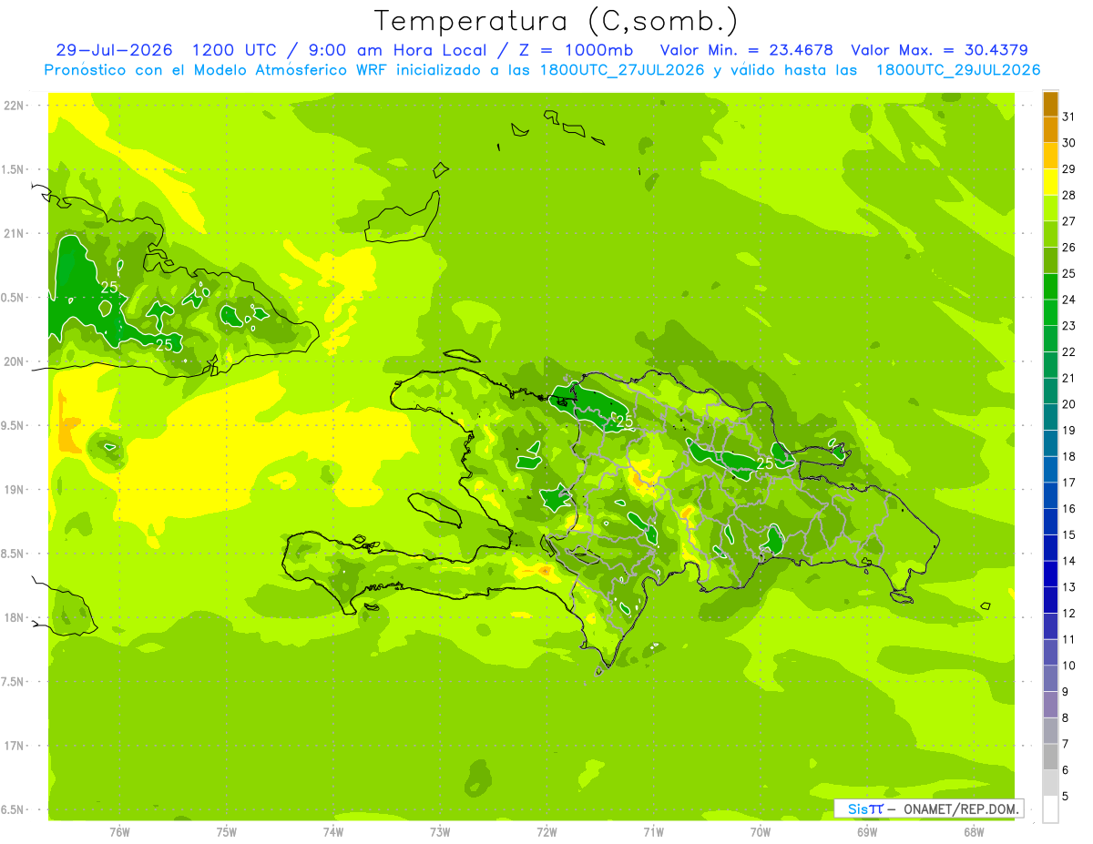Viewport: 1093px width, 844px height.
Task: Click the "17N" latitude axis label
Action: point(15,746)
